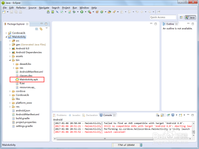Expand the top-level CordovaLib project node

click(6, 33)
